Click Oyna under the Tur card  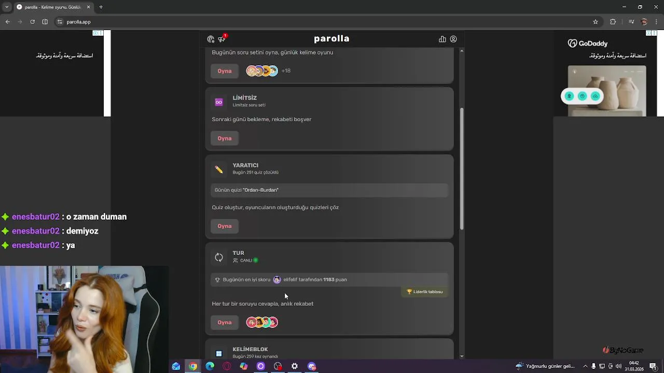pos(225,322)
